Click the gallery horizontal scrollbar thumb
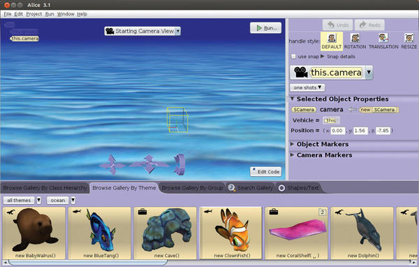The image size is (419, 267). click(88, 262)
